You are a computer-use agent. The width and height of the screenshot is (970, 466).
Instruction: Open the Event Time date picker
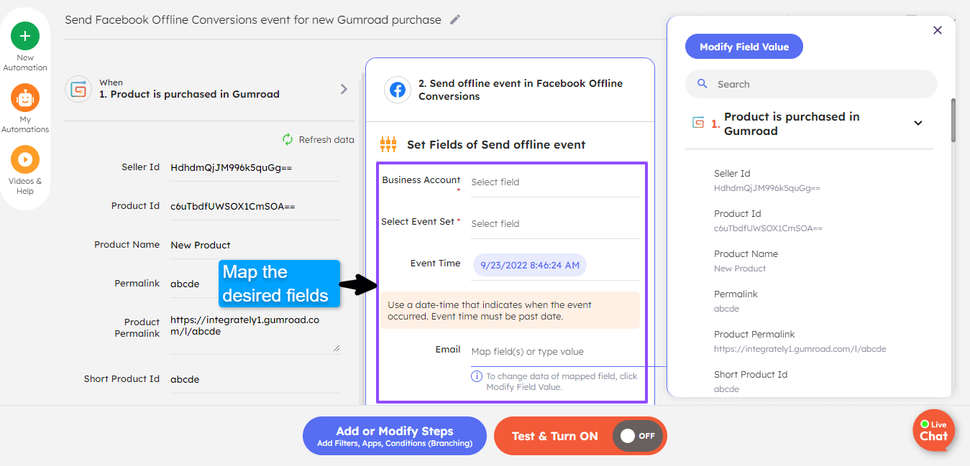pyautogui.click(x=529, y=264)
